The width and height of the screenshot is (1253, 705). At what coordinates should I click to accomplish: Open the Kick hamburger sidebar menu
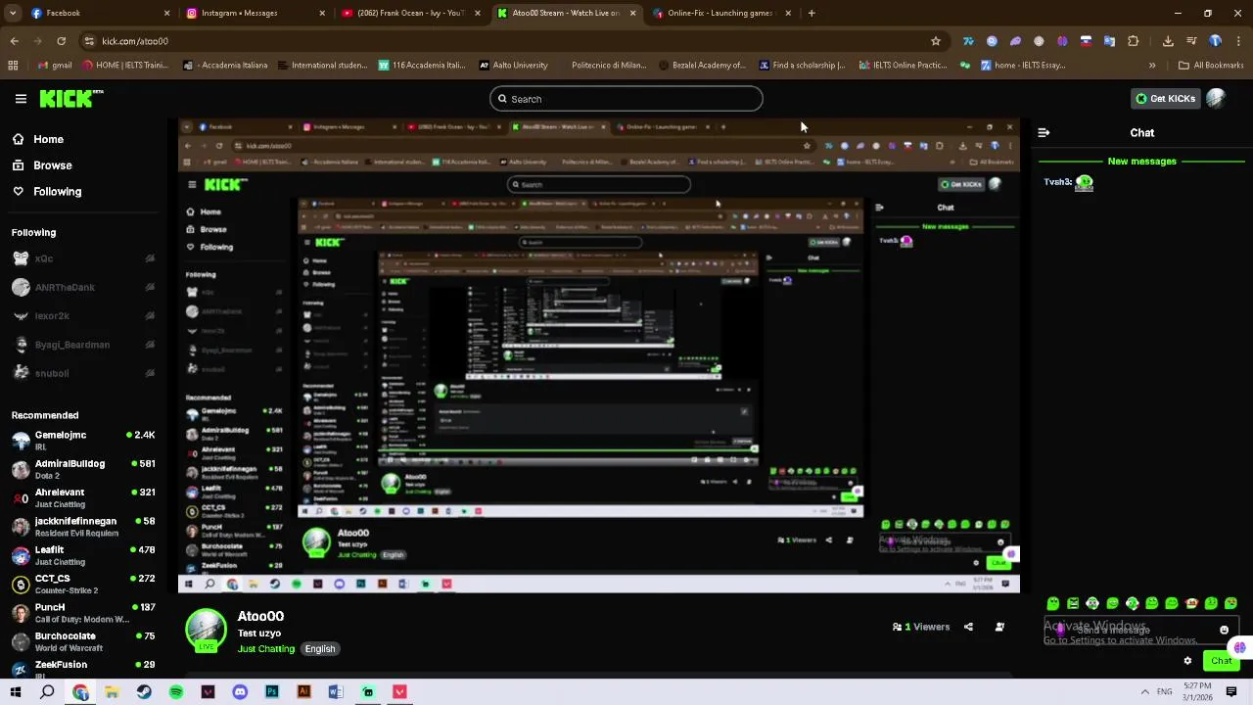coord(21,99)
